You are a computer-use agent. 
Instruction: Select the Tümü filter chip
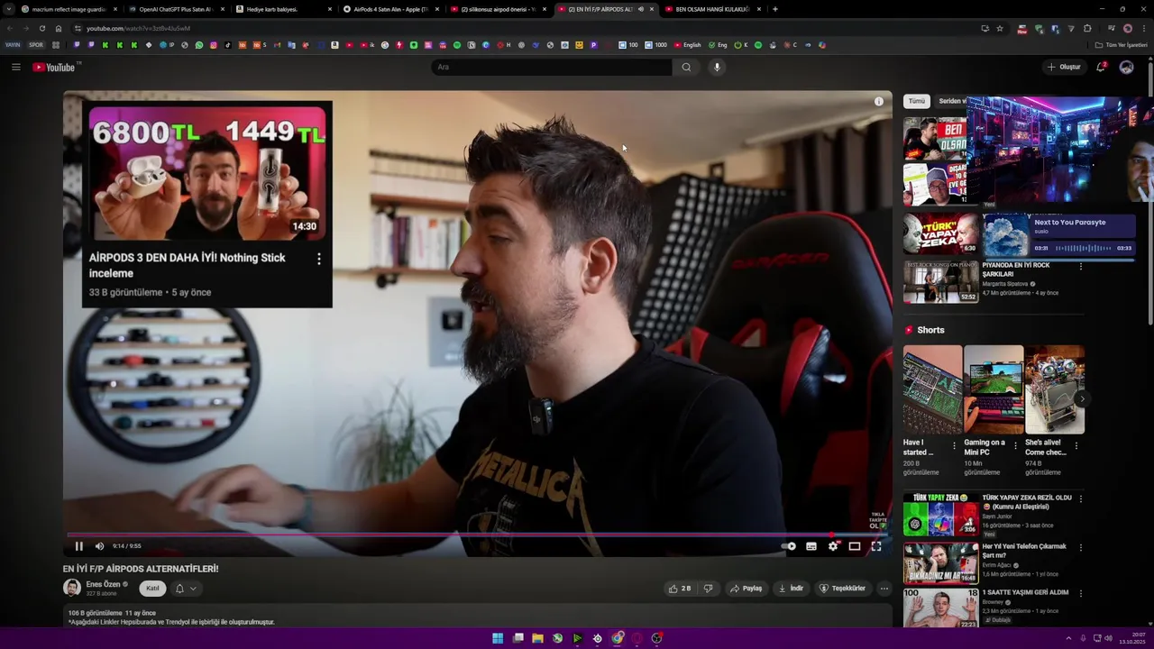pos(916,101)
